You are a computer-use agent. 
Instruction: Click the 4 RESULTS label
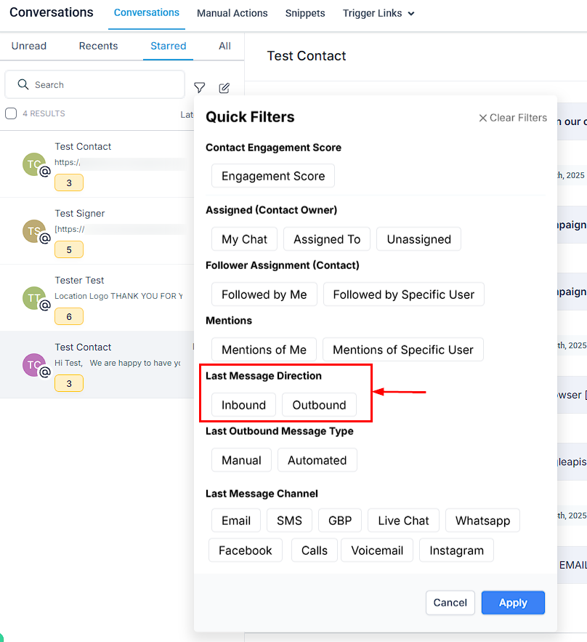click(44, 113)
